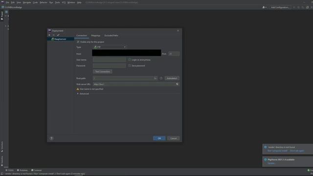Screen dimensions: 313x176
Task: Click the run icon next to Add Configuration
Action: click(294, 7)
